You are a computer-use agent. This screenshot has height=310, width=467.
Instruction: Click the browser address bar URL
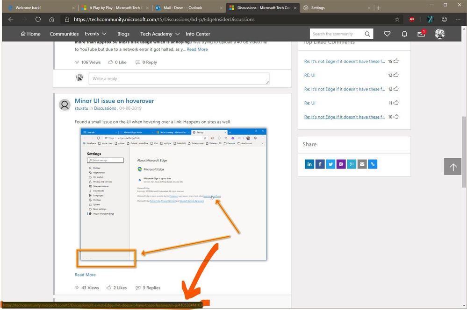pyautogui.click(x=164, y=19)
